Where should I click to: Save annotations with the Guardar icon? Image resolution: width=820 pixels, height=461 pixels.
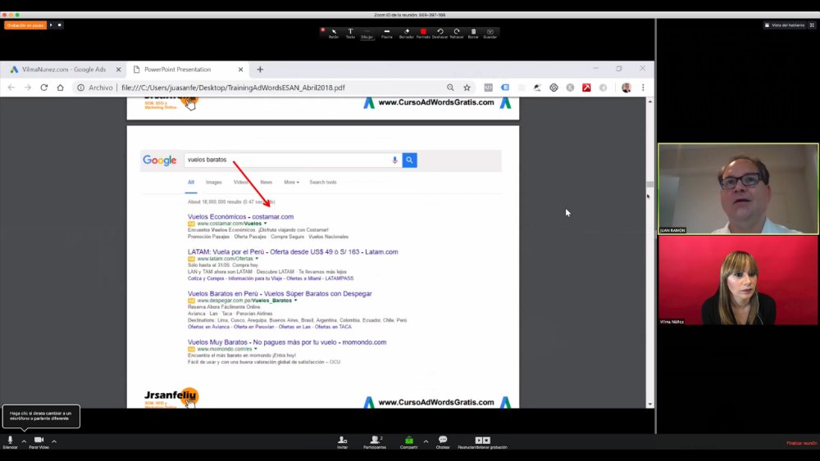coord(490,34)
